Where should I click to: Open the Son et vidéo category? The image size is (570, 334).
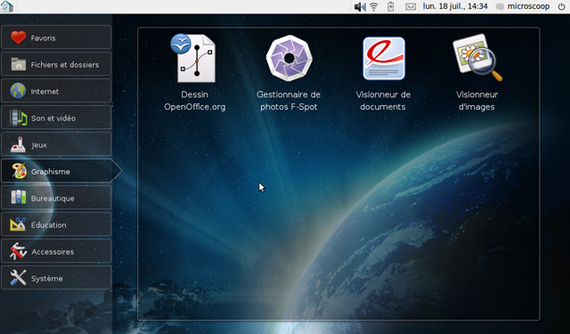(56, 118)
